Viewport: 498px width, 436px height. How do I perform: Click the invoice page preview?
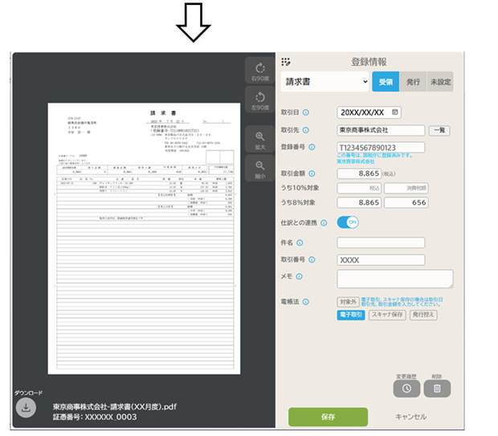[x=144, y=238]
